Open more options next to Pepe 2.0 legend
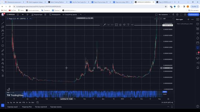The height and width of the screenshot is (112, 200). pos(30,19)
